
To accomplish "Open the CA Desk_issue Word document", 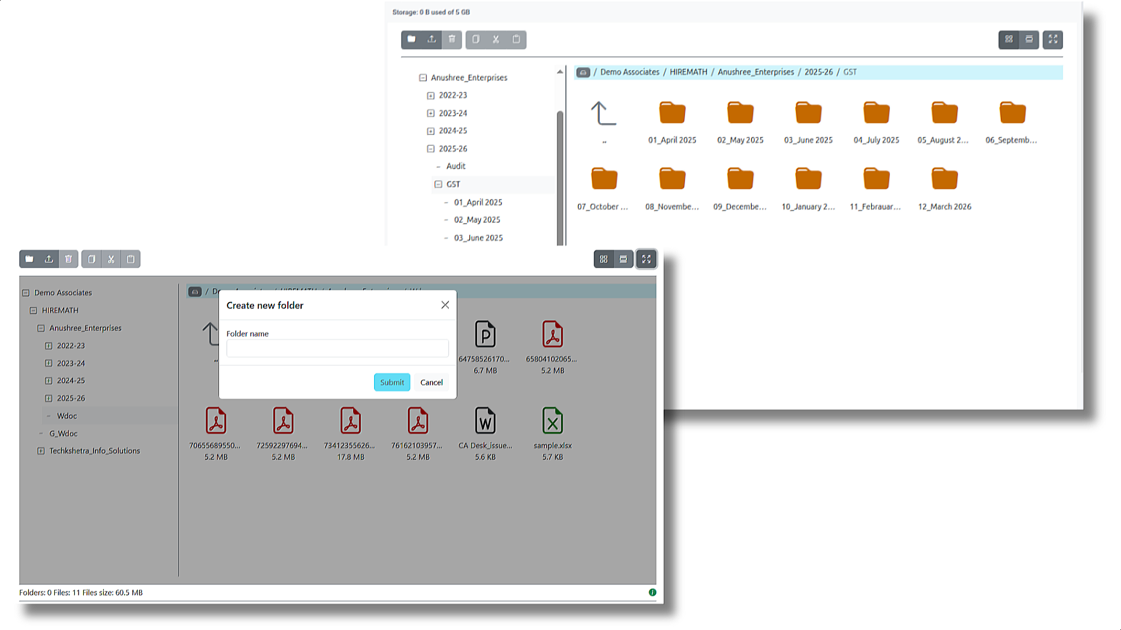I will point(484,421).
